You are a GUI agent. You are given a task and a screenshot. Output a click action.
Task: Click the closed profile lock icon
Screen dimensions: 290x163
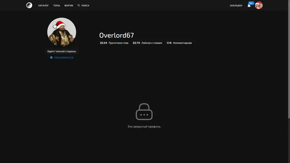[x=144, y=112]
